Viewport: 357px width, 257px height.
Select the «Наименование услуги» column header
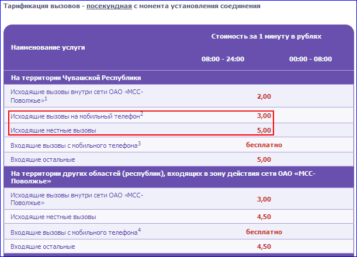point(48,47)
